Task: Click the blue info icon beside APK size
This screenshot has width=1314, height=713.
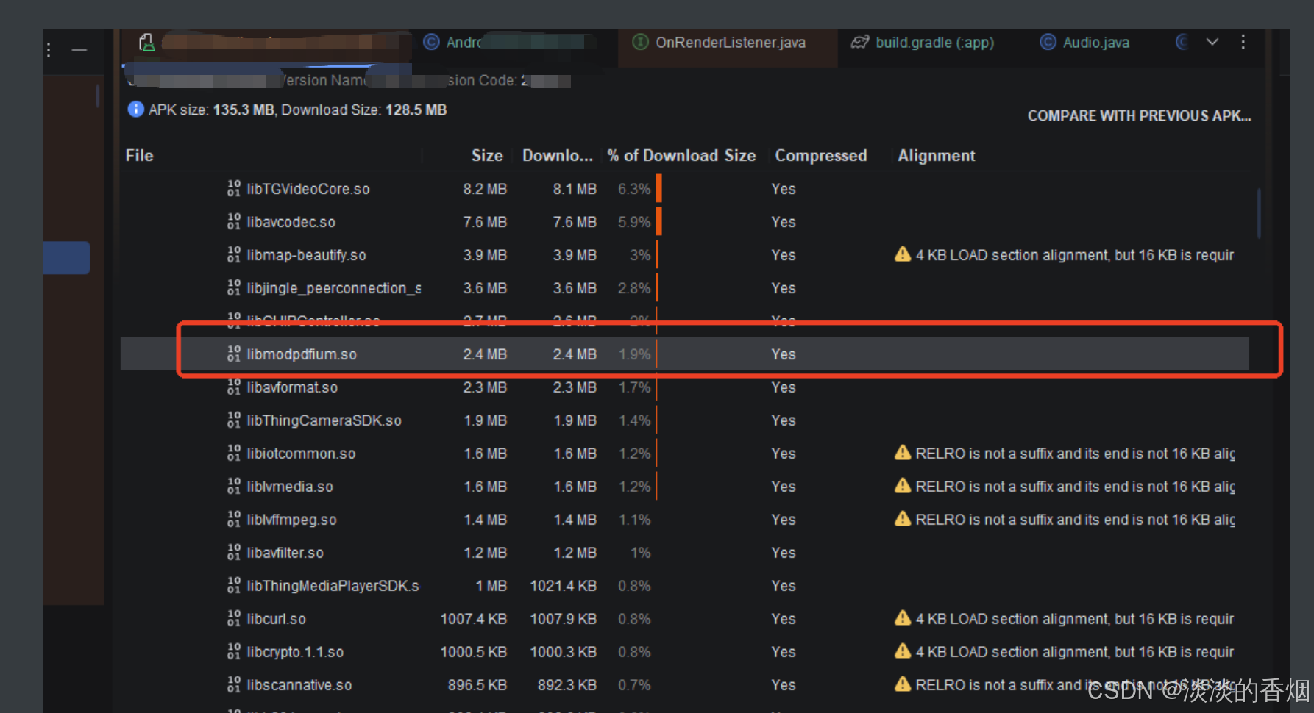Action: [x=136, y=110]
